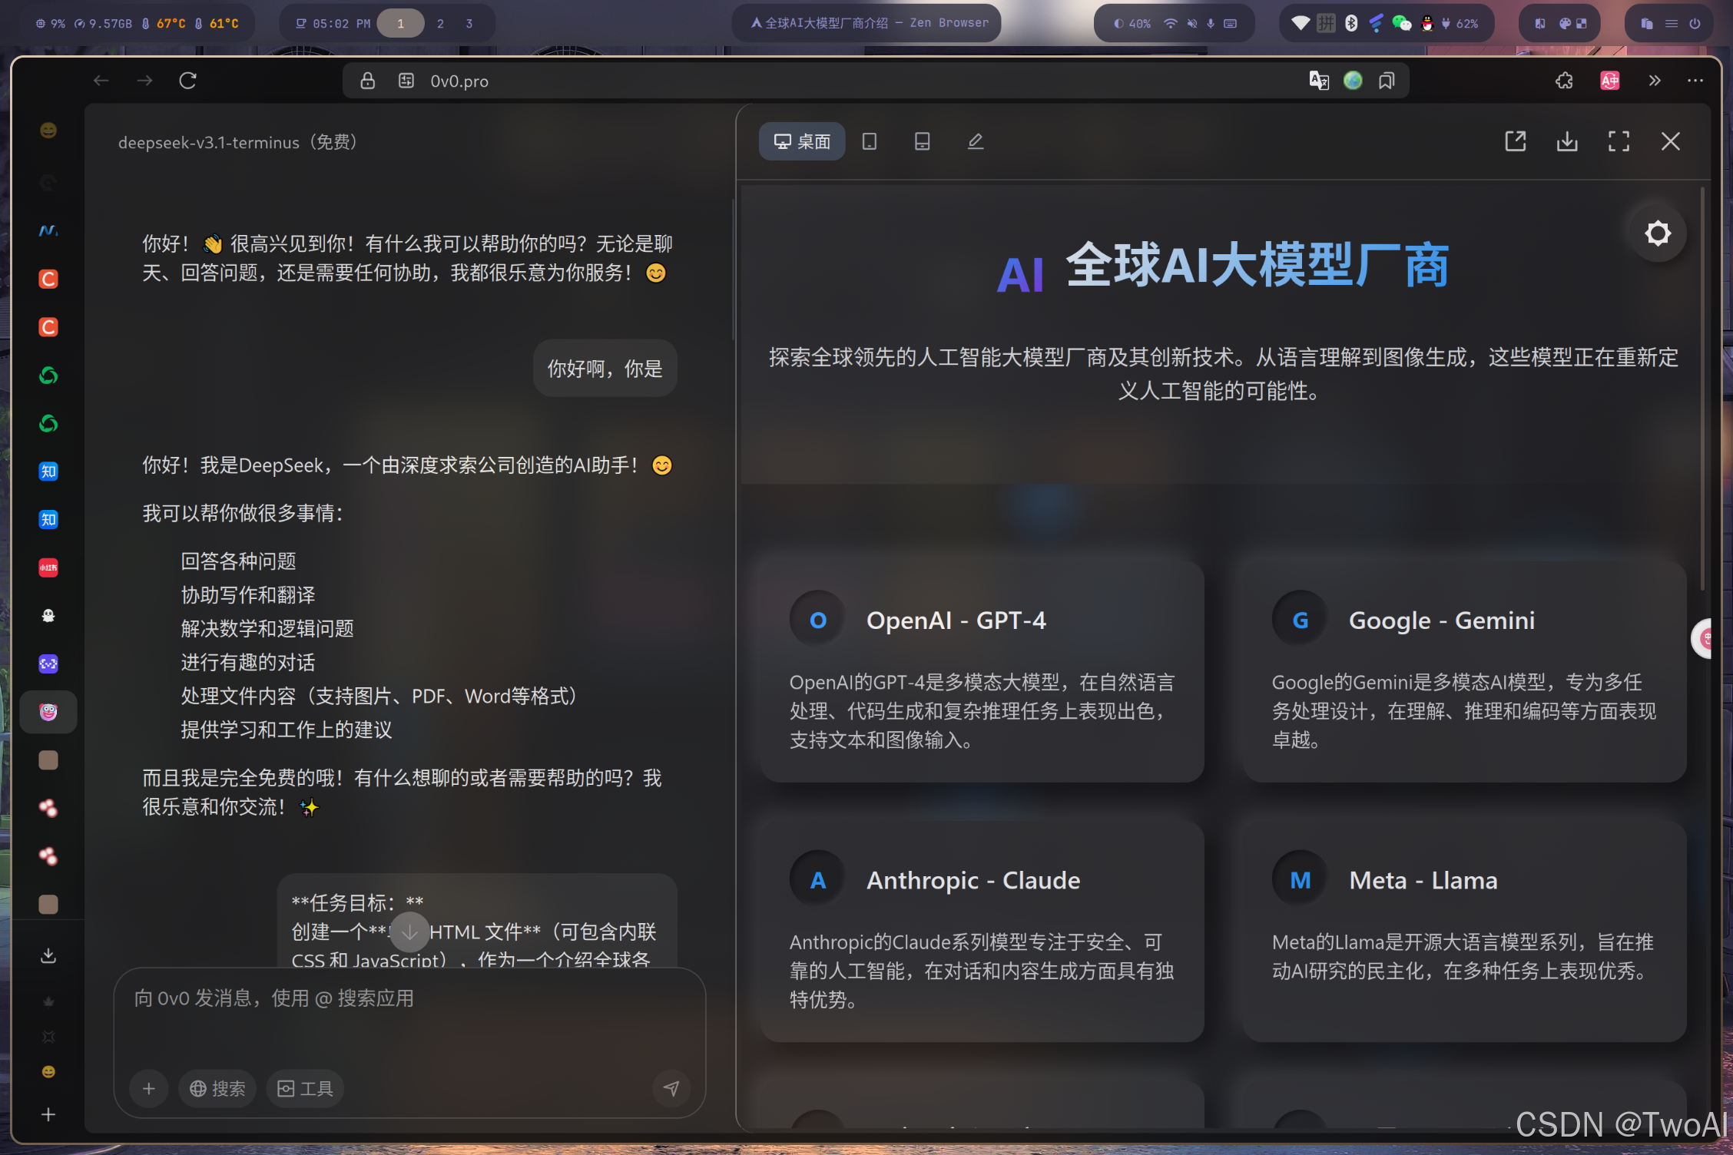Click the heading "全球AI大模型厂商"
The image size is (1733, 1155).
coord(1258,265)
